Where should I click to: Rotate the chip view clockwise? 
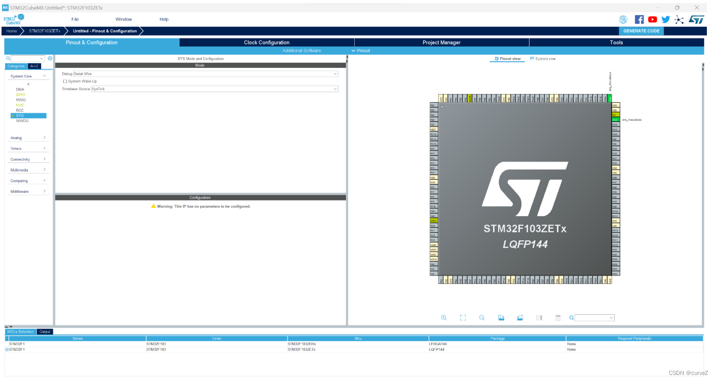tap(501, 318)
